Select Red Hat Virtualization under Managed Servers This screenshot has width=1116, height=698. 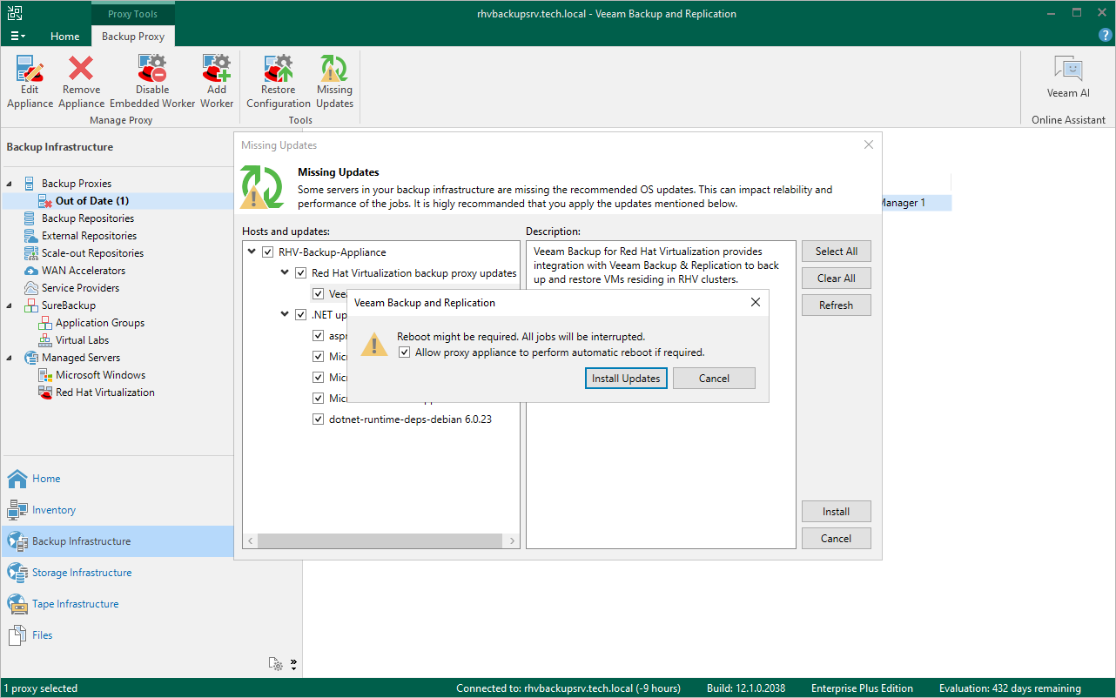pyautogui.click(x=104, y=393)
